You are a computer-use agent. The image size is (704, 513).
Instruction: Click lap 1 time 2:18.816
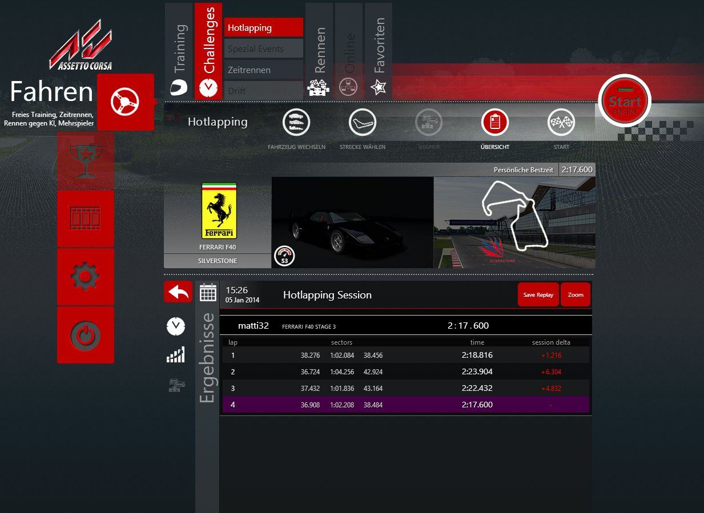pyautogui.click(x=477, y=355)
